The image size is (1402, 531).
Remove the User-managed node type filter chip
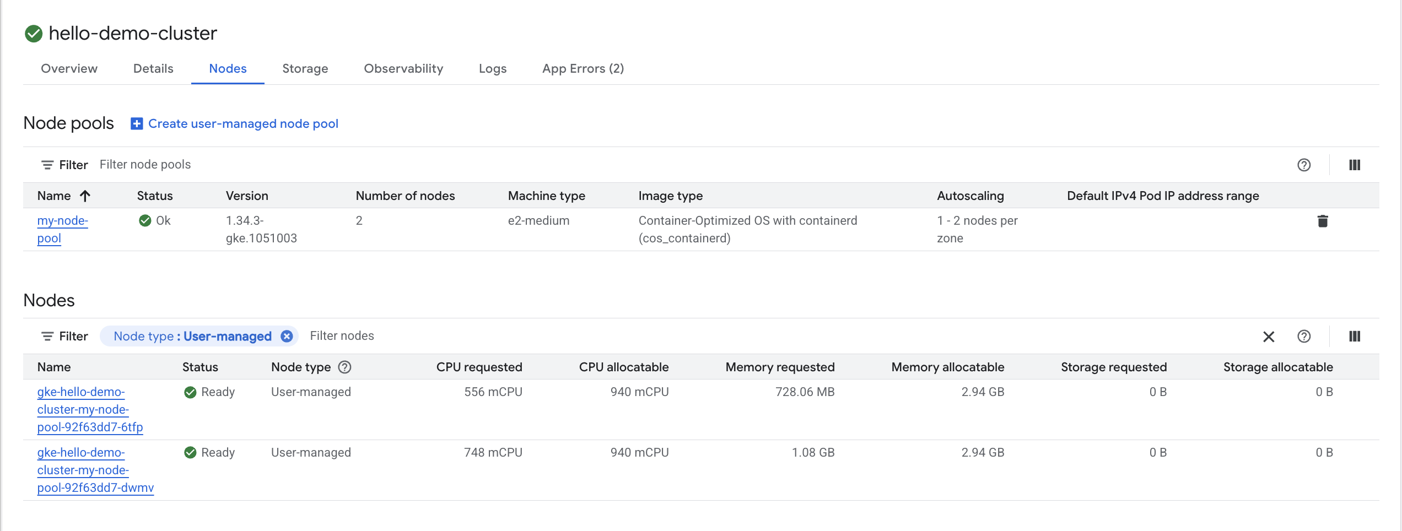(287, 336)
